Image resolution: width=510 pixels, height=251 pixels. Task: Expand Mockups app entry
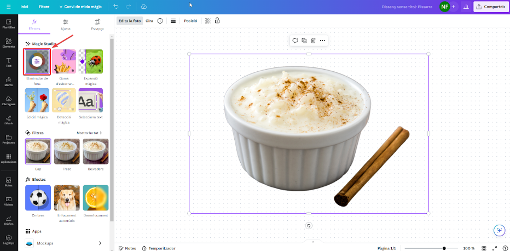(x=64, y=243)
